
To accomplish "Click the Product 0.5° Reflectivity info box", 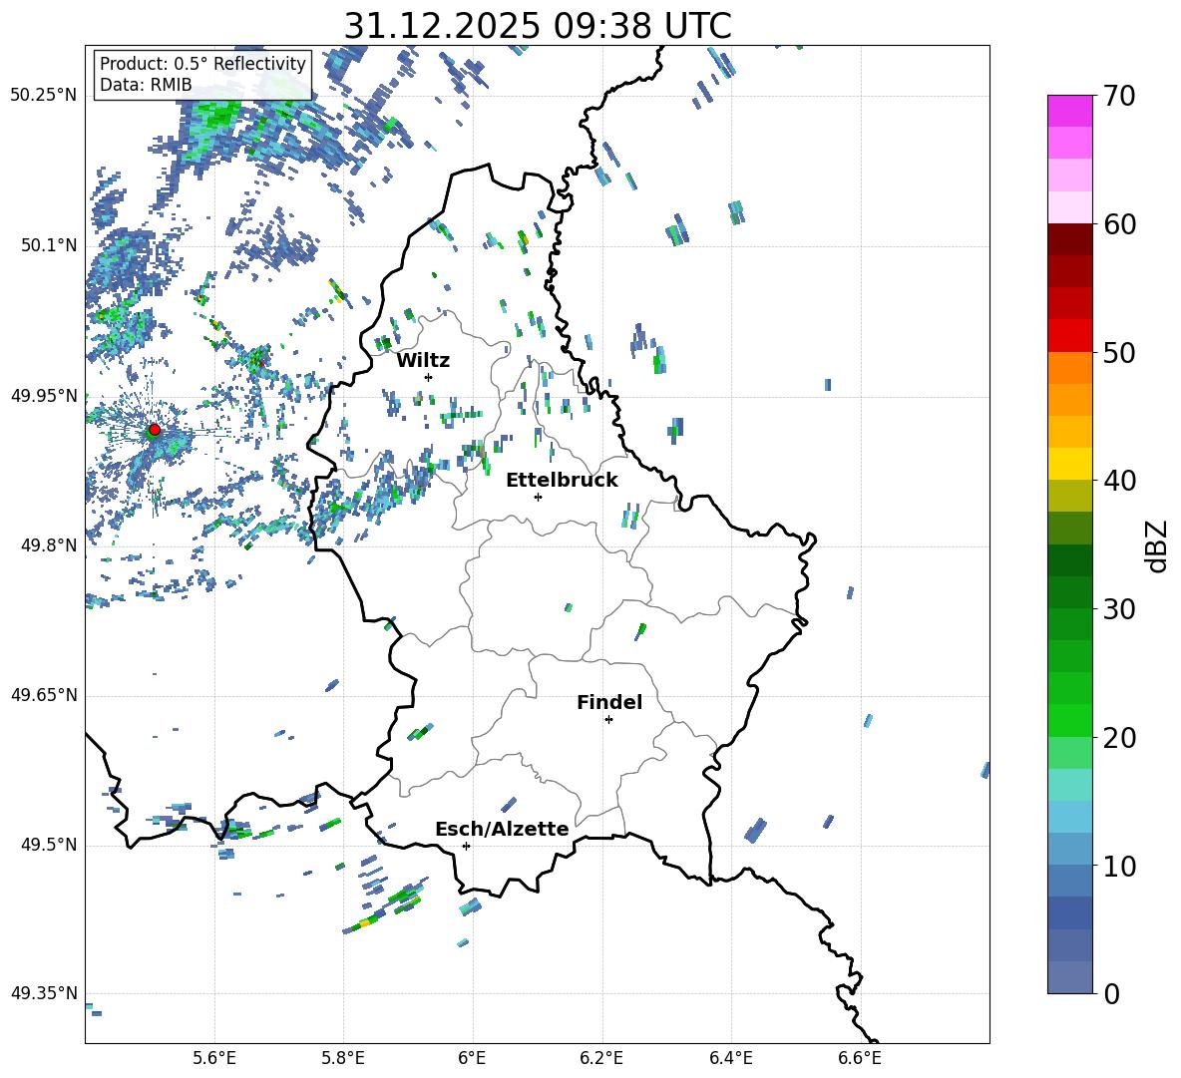I will click(202, 75).
